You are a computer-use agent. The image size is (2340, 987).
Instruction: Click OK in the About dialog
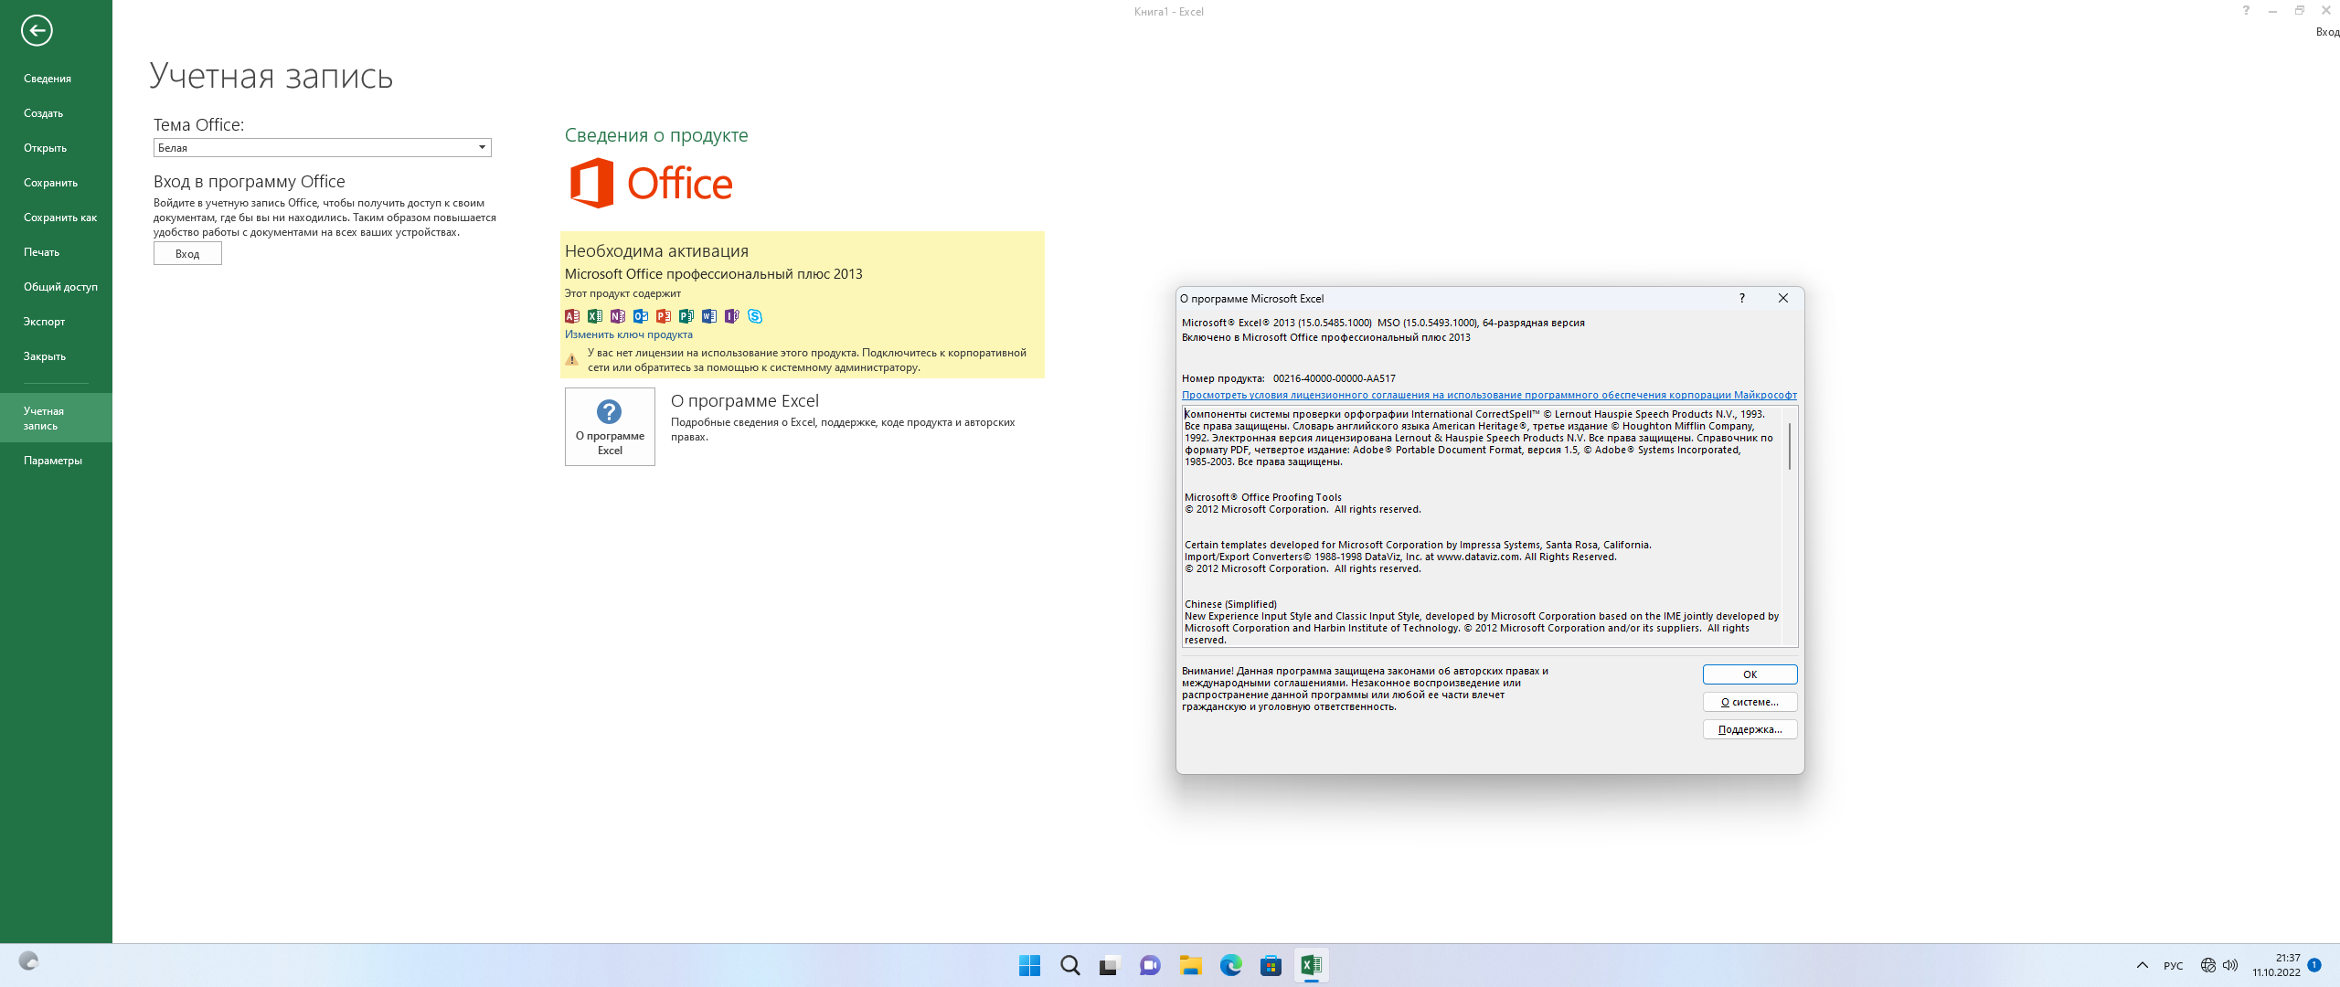1750,674
